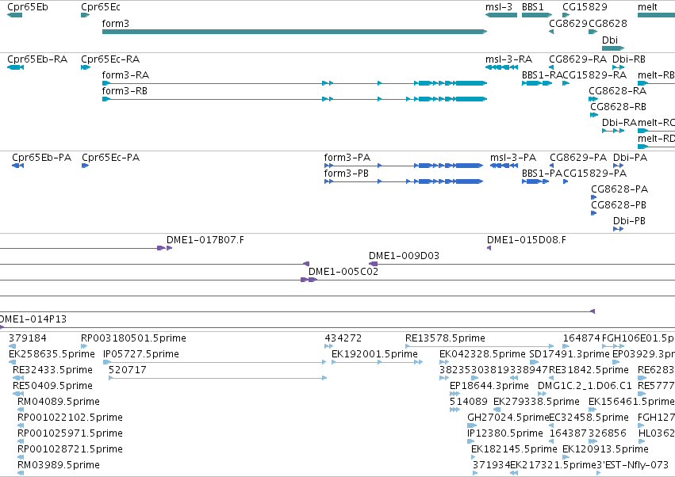Select the form3-RB transcript label

click(125, 91)
